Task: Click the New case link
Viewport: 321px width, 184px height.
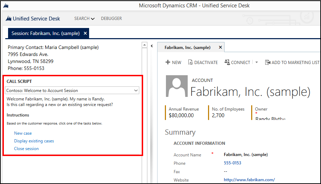Action: pos(23,133)
